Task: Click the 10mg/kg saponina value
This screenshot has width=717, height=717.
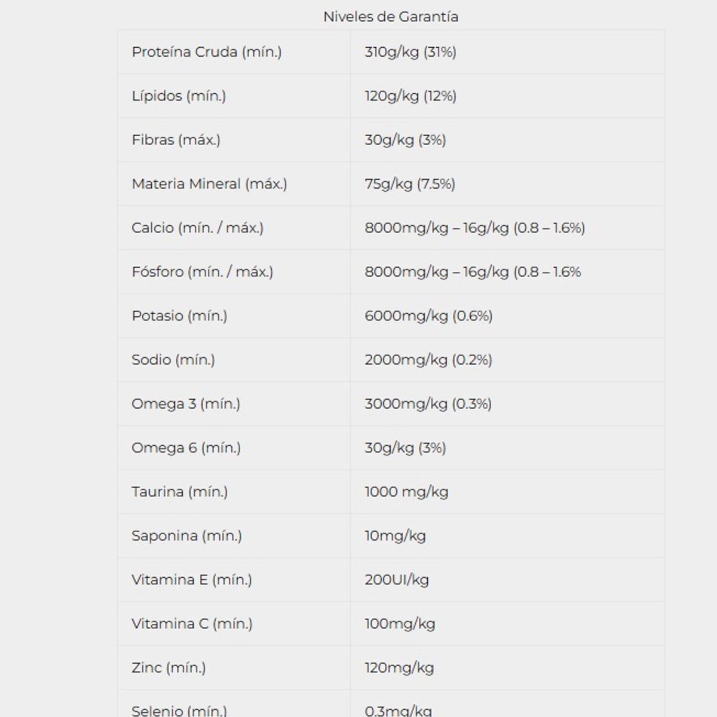Action: point(395,536)
